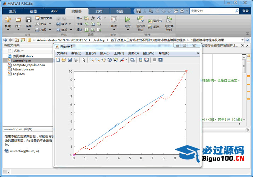
Task: Toggle the Edit Plot arrow tool in Figure
Action: [x=84, y=60]
